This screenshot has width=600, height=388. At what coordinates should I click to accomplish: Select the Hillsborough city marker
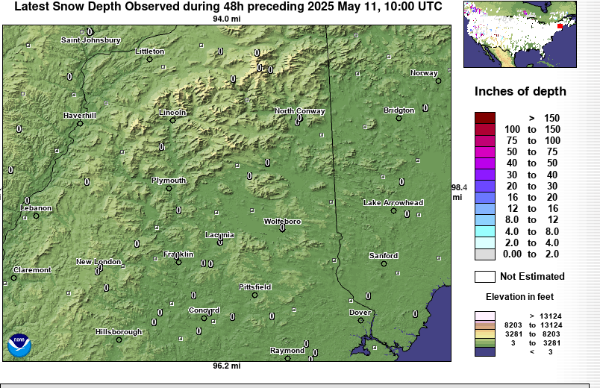(119, 339)
